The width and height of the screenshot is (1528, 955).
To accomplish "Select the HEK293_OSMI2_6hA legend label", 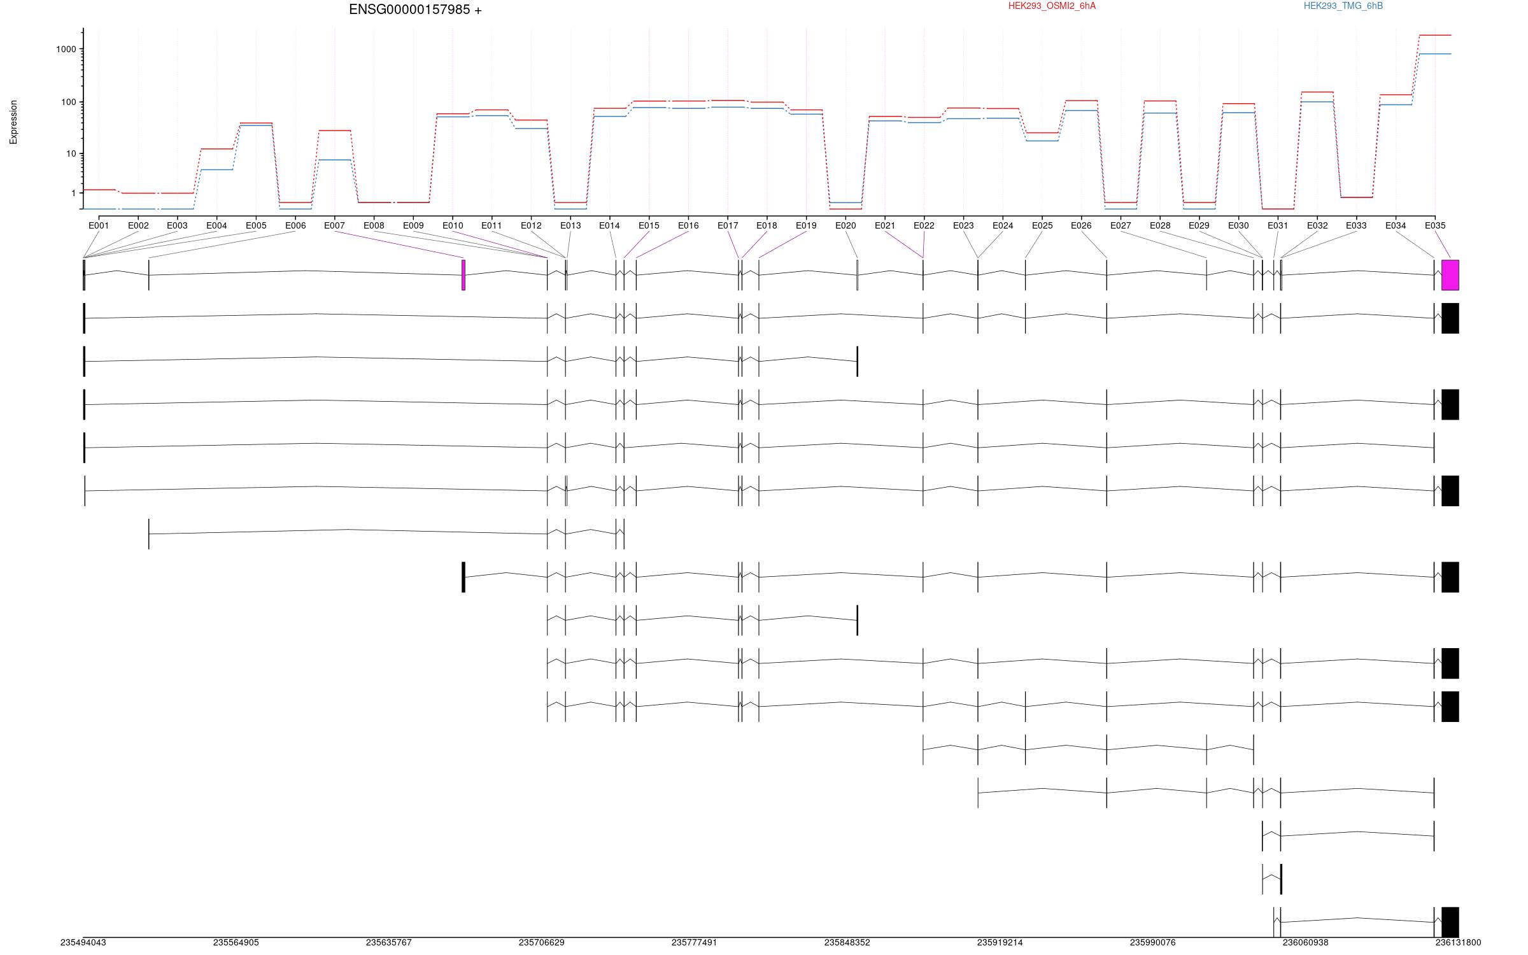I will pyautogui.click(x=1052, y=6).
